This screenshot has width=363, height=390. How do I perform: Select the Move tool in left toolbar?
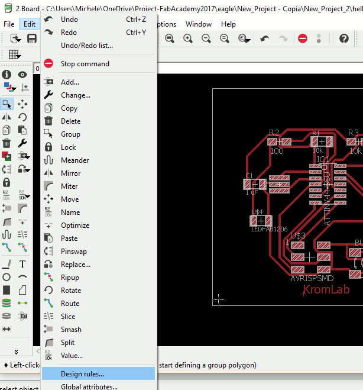tap(22, 104)
